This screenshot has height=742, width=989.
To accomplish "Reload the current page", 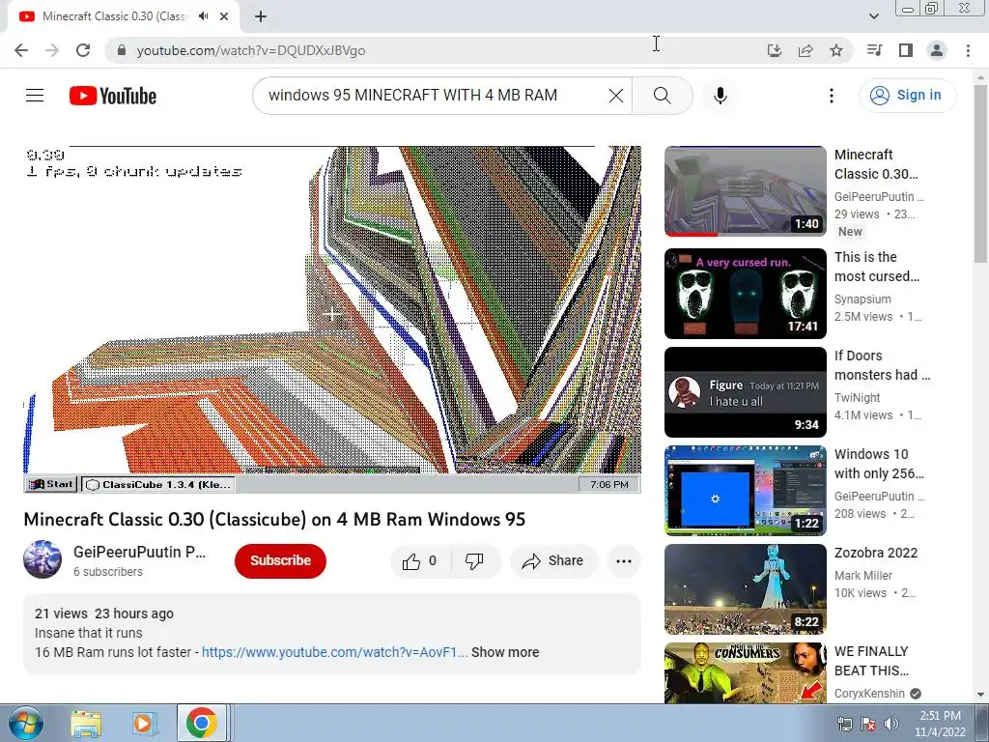I will [83, 50].
